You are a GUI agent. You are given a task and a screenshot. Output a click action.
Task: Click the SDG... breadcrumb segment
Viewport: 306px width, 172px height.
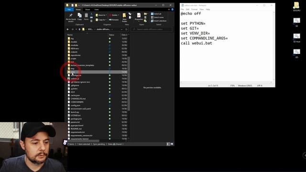[x=90, y=29]
